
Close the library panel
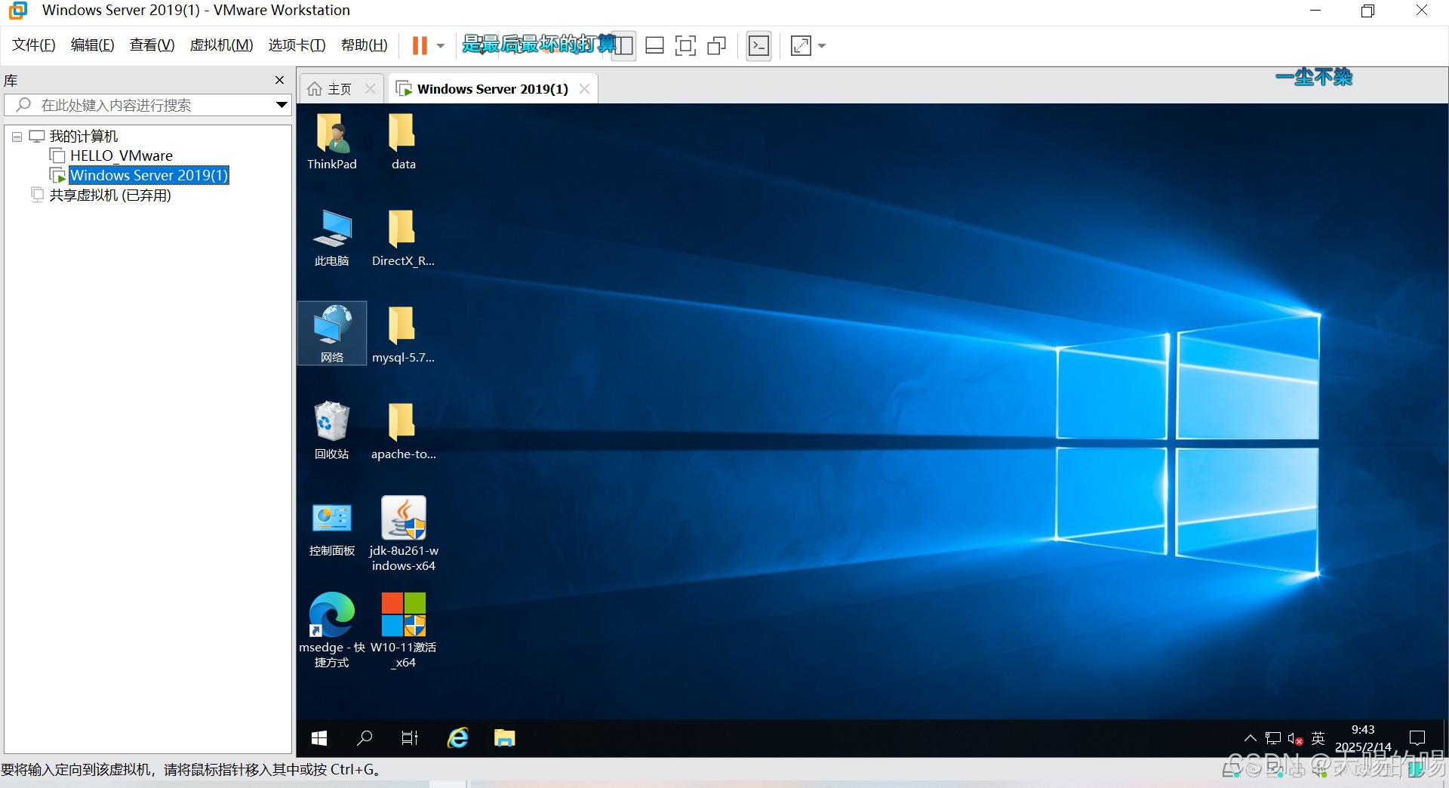pyautogui.click(x=280, y=80)
